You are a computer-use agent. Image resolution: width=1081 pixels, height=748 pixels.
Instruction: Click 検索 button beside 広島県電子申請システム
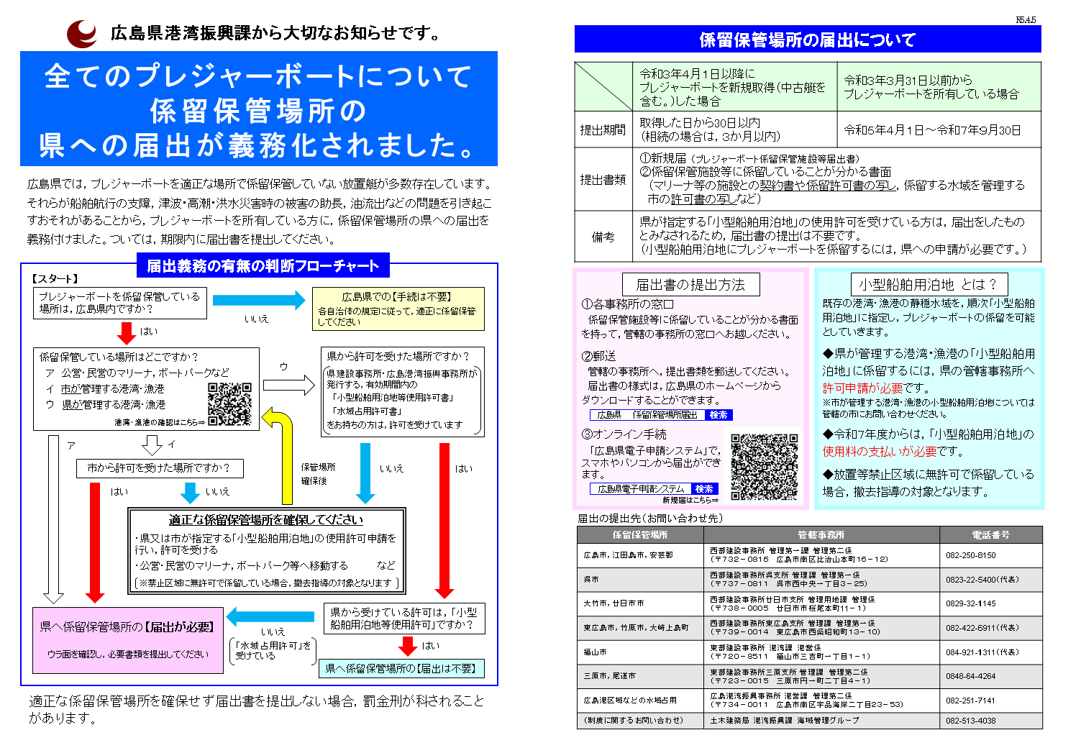704,489
